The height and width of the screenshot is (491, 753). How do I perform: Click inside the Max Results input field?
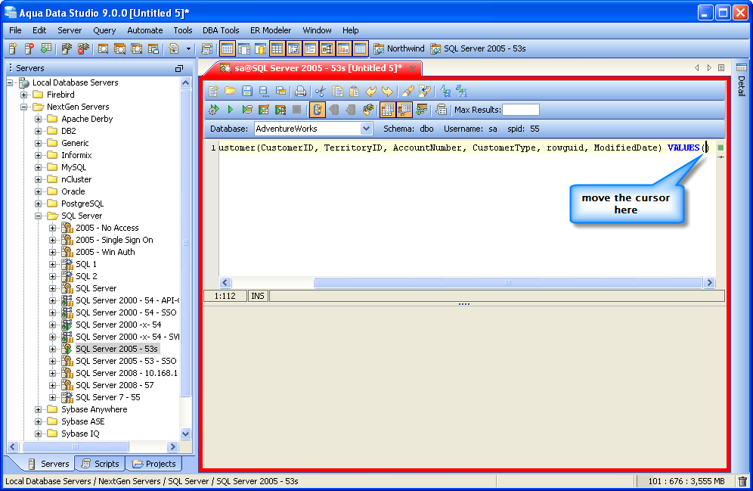(x=521, y=110)
